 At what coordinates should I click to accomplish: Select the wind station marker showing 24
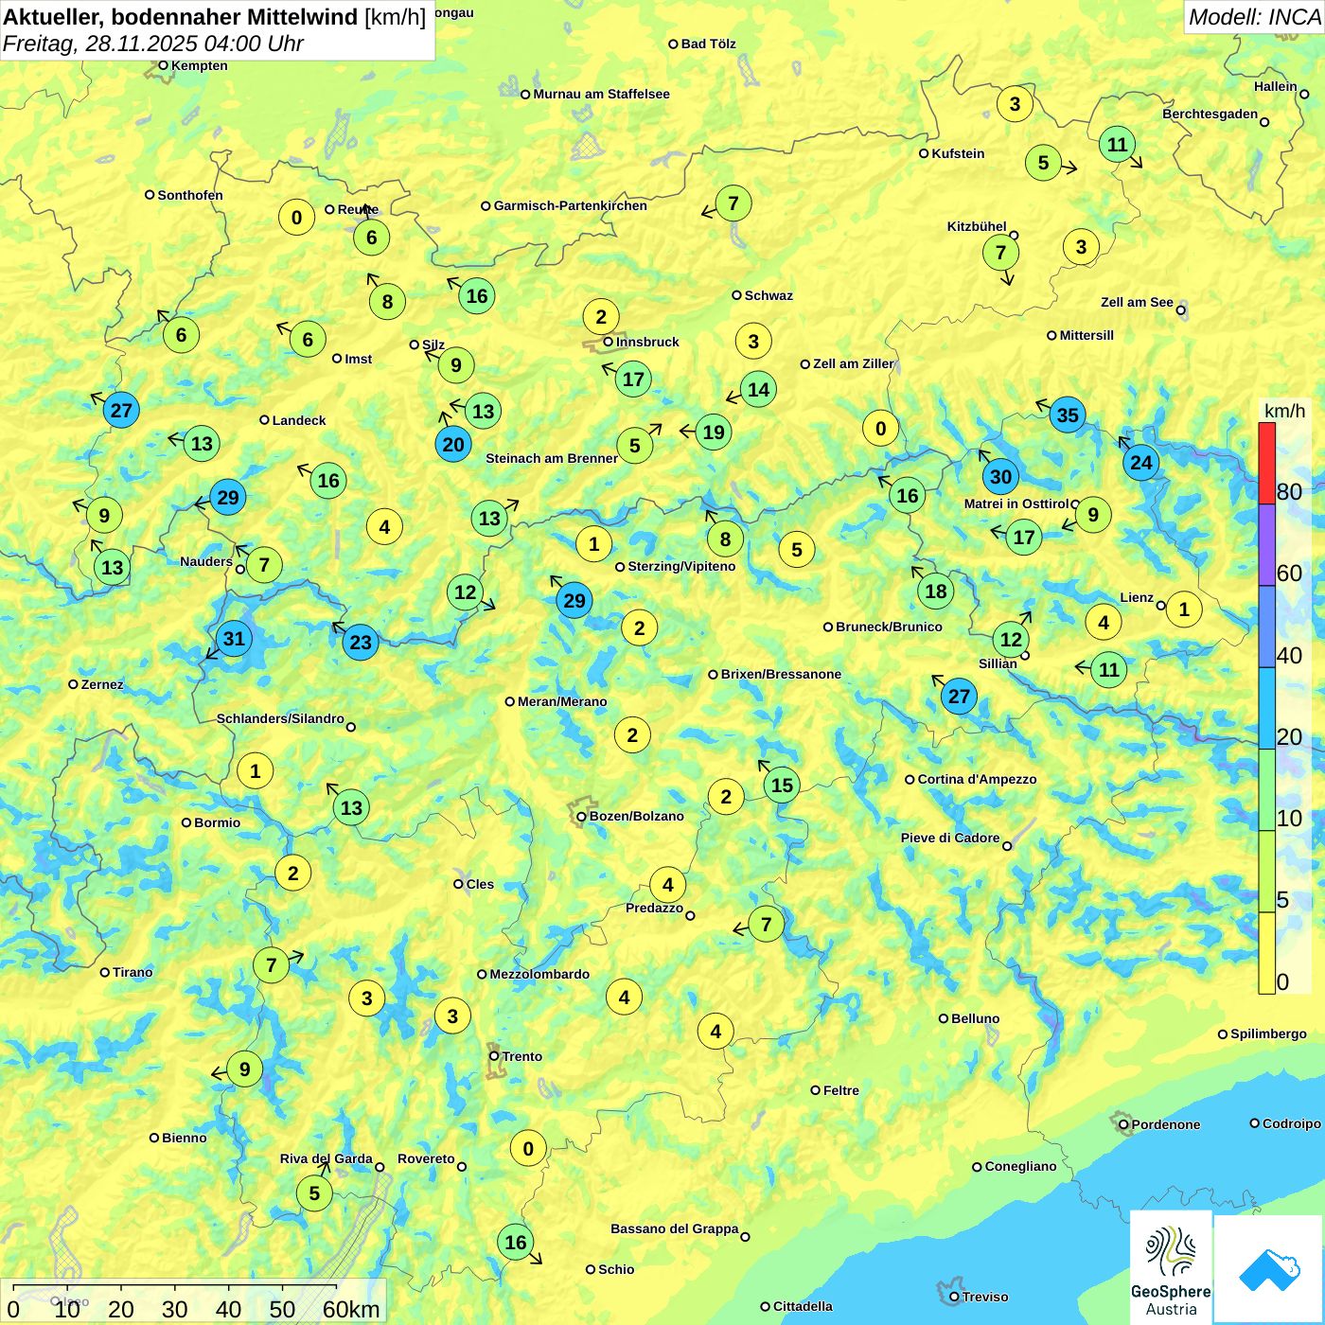click(x=1141, y=462)
